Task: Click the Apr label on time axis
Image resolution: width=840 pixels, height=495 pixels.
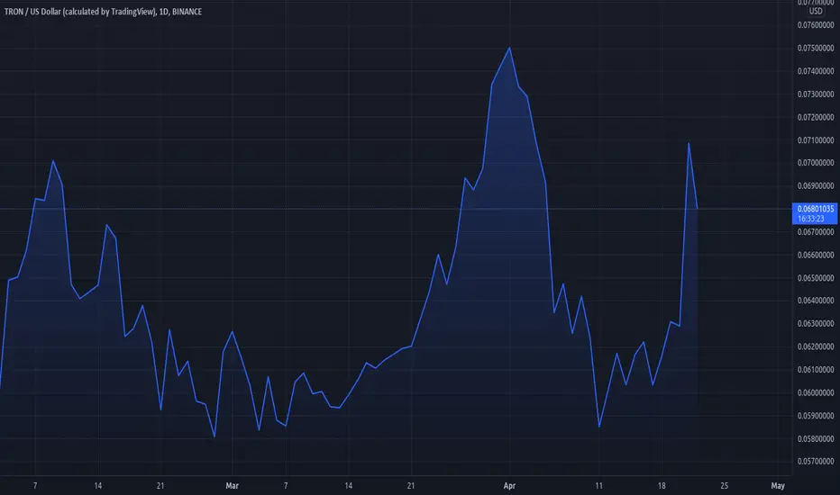Action: point(509,486)
